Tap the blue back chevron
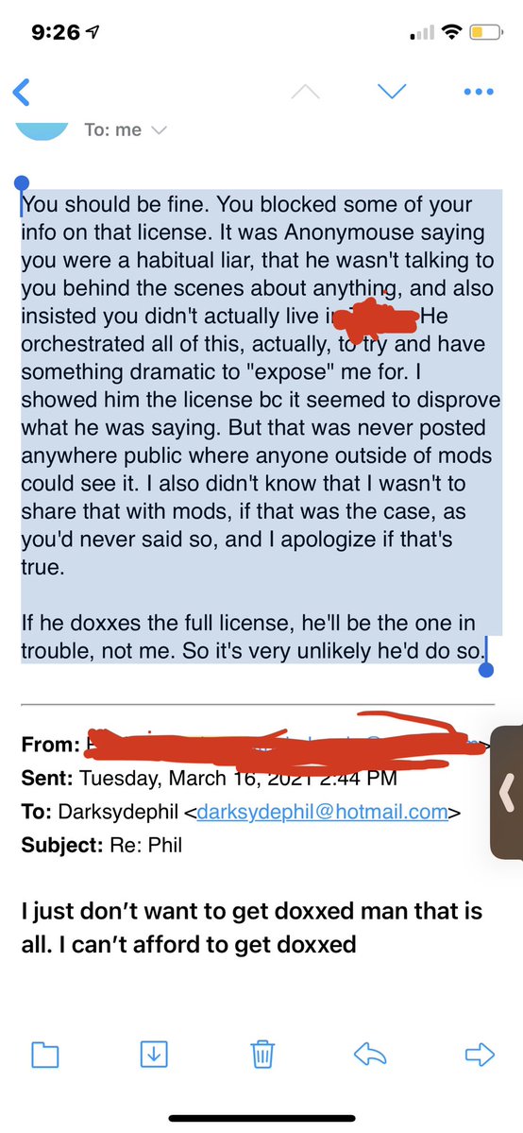Image resolution: width=523 pixels, height=1133 pixels. pos(23,92)
